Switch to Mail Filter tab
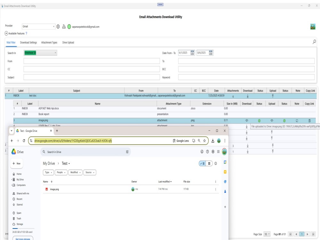This screenshot has width=320, height=240. 11,43
